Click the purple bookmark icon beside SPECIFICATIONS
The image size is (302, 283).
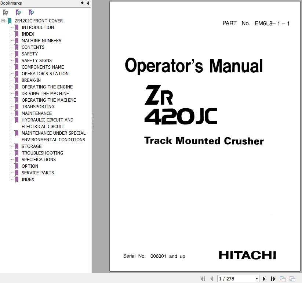coord(17,160)
